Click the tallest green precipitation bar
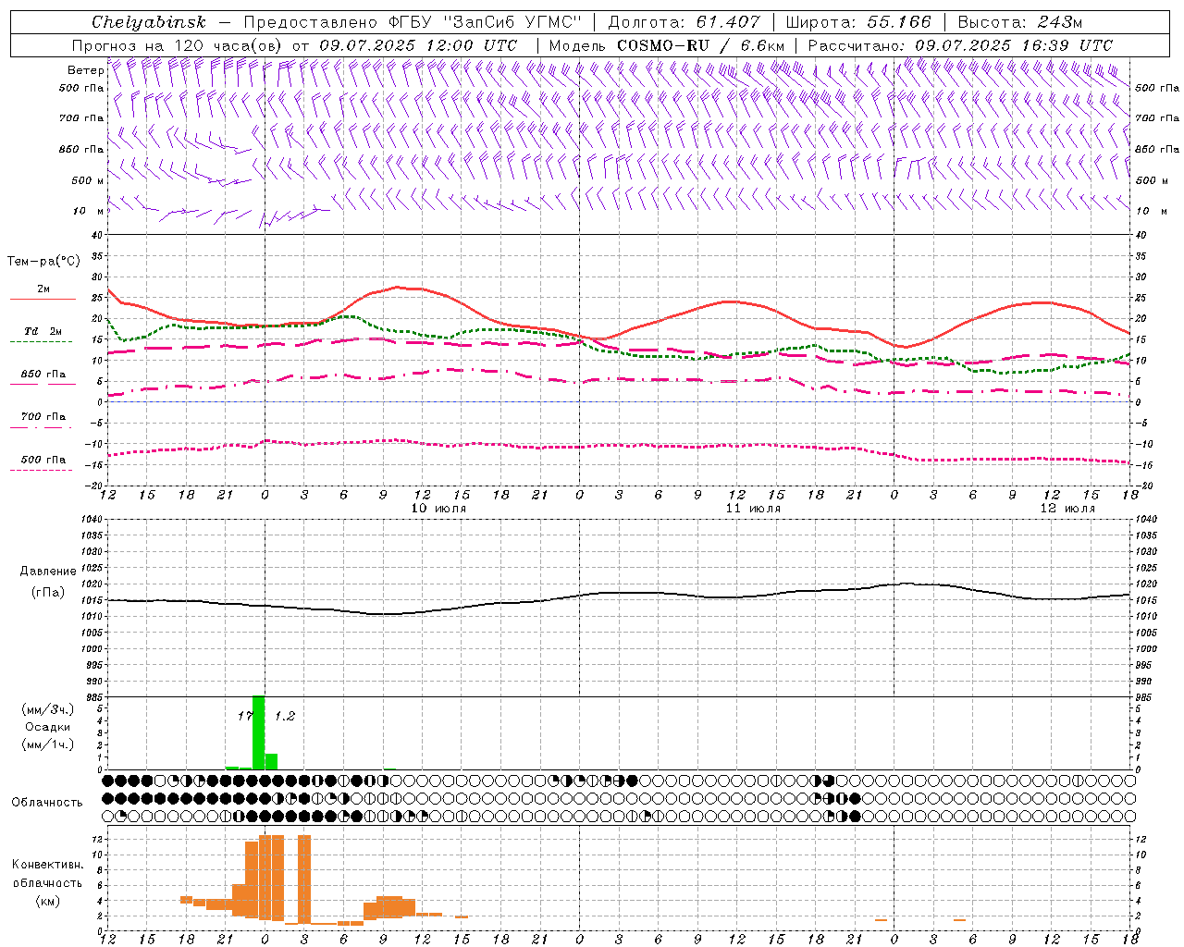1184x947 pixels. click(258, 732)
